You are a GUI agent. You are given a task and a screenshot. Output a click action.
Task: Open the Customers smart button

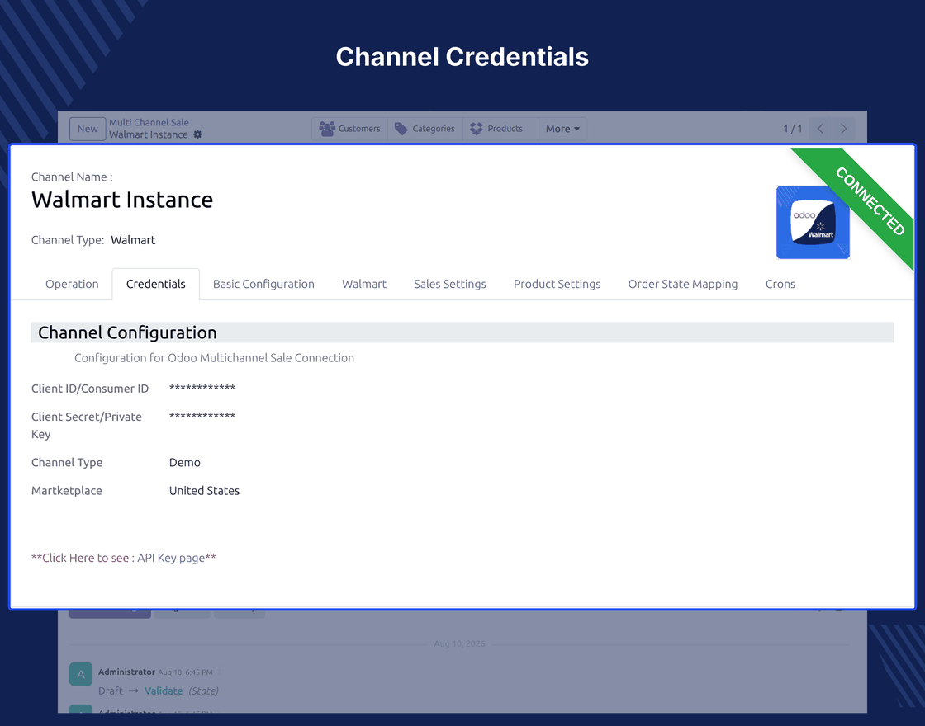tap(350, 129)
